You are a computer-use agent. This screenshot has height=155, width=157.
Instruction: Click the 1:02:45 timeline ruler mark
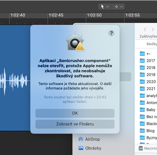(x=56, y=15)
